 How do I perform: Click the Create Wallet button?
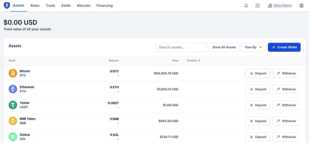(x=284, y=47)
